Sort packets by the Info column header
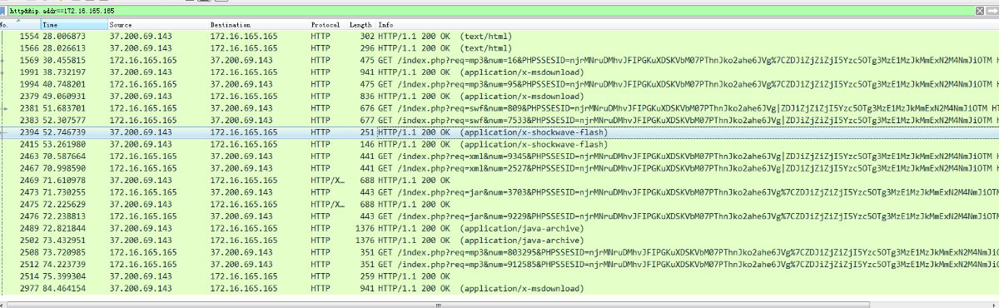Screen dimensions: 999x308 687,25
